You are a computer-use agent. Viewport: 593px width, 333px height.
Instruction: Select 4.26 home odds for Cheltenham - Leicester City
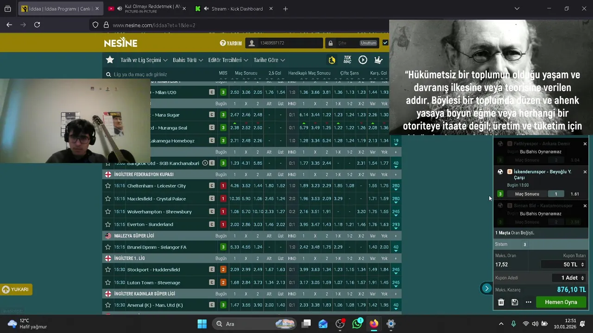pyautogui.click(x=234, y=185)
